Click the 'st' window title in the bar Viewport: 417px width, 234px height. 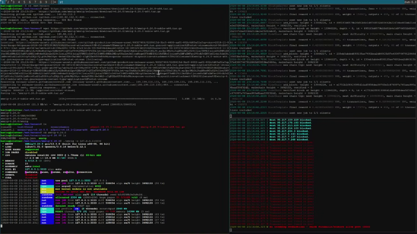pyautogui.click(x=61, y=2)
